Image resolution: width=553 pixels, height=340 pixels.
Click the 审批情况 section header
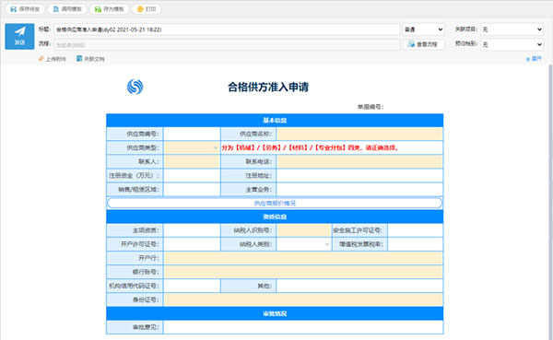[x=275, y=313]
